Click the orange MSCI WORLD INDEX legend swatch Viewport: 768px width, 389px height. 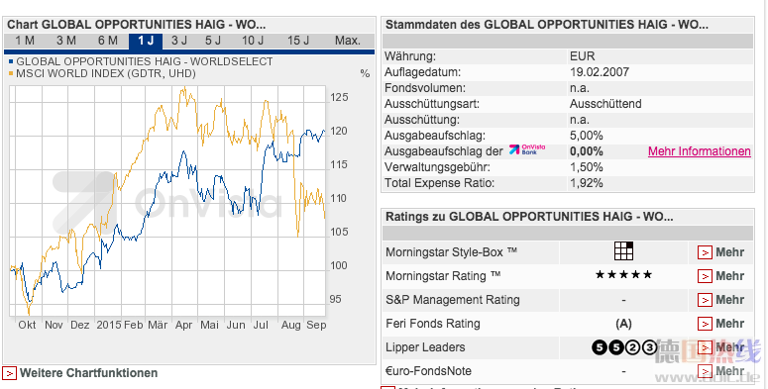click(x=11, y=74)
